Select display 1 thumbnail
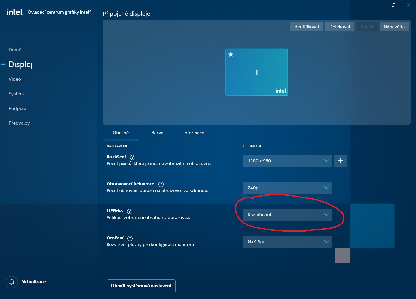Screen dimensions: 416x299 point(257,72)
